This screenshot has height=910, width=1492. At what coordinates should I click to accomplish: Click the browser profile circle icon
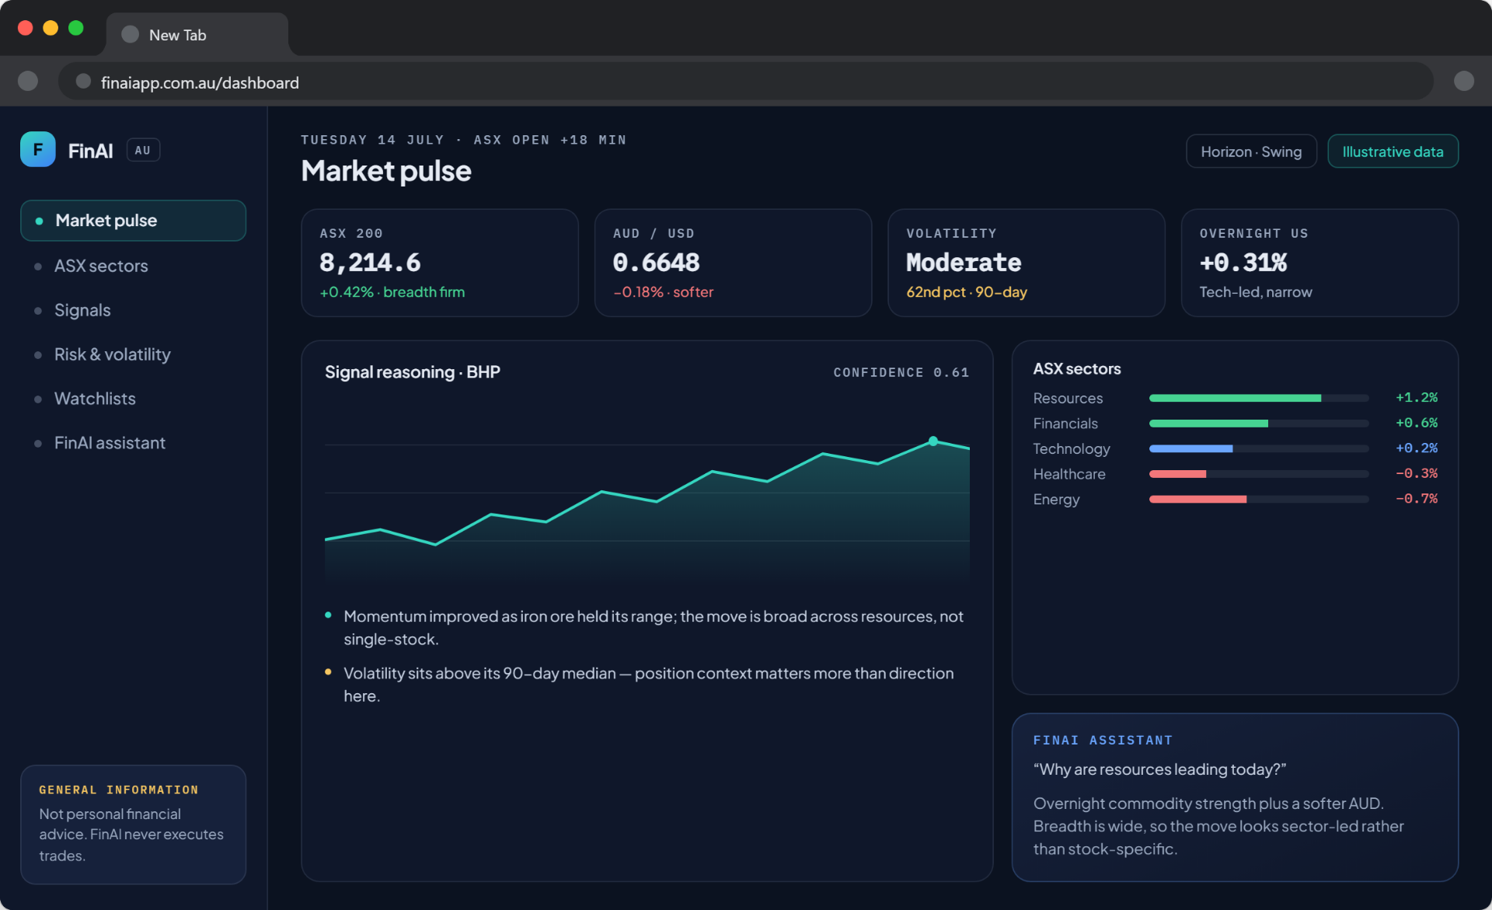[x=1464, y=81]
